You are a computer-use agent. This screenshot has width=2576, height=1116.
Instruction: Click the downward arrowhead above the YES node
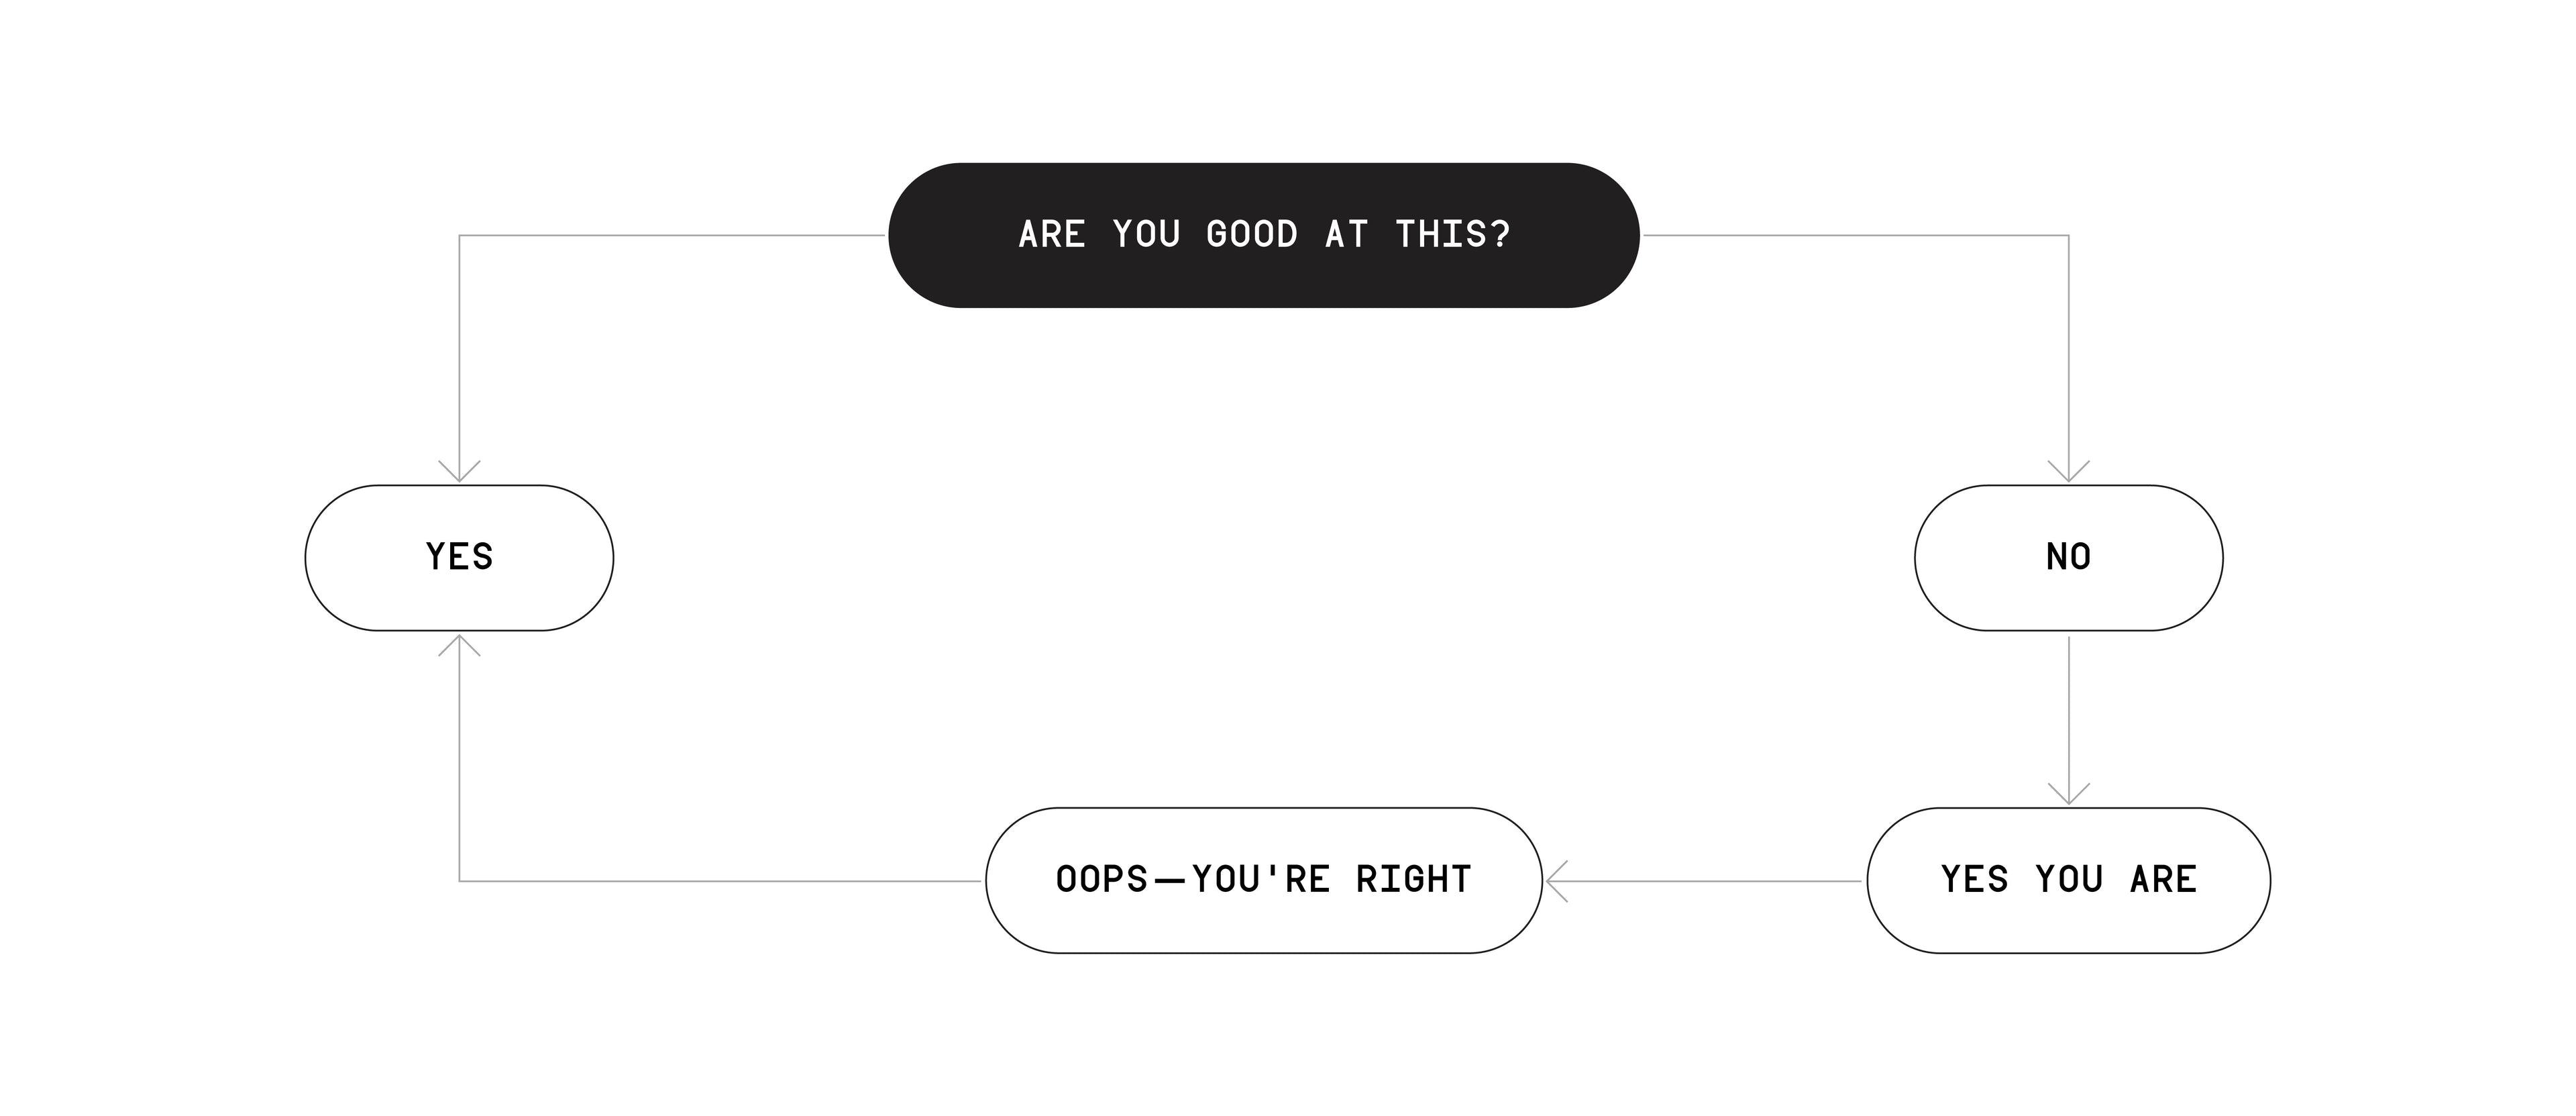click(x=459, y=473)
